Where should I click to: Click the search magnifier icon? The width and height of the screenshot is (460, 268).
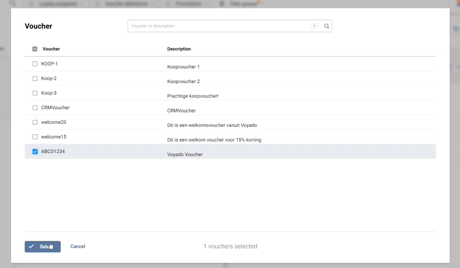[x=327, y=26]
